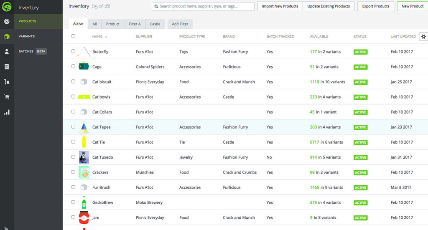
Task: Check the Cat Collars row checkbox
Action: (x=73, y=111)
